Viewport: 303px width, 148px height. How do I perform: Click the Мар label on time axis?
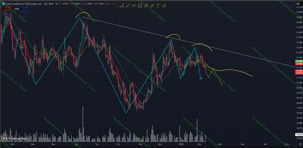[x=219, y=144]
